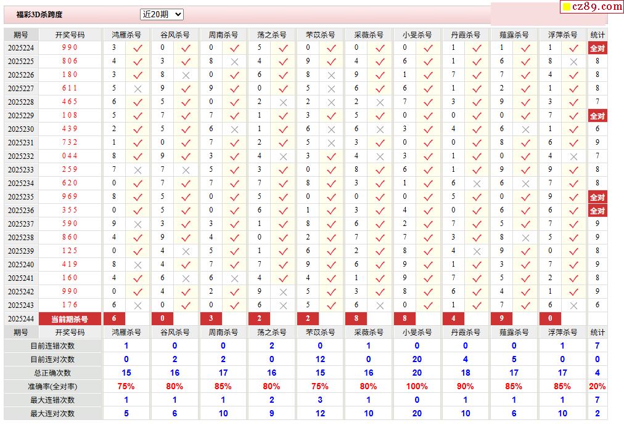Screen dimensions: 624x428
Task: Click 采薇 cross mark in row 2025230
Action: coord(380,129)
